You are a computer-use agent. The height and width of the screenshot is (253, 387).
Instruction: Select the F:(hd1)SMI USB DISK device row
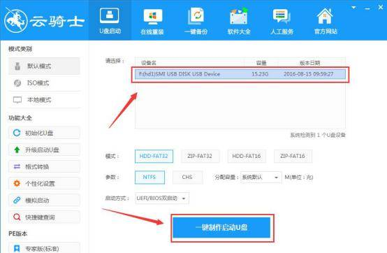(240, 74)
